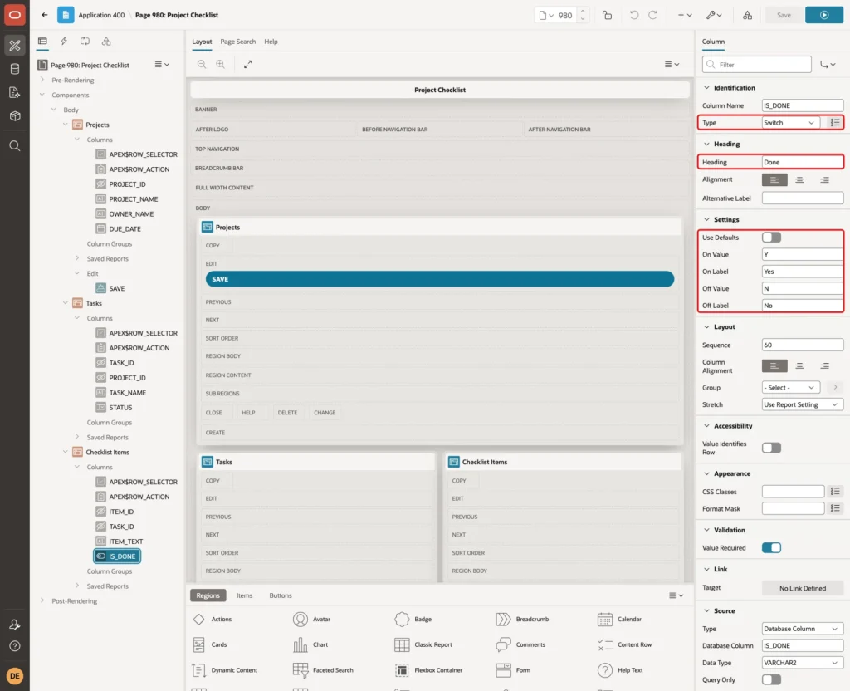Switch to the Rendering tree tab icon

(x=42, y=42)
